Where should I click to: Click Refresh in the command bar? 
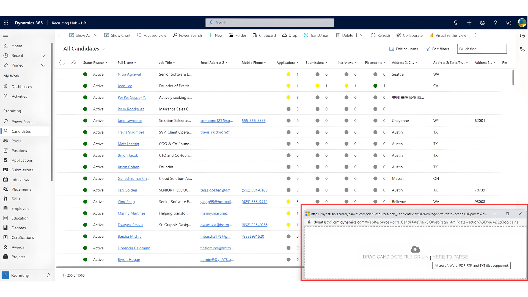click(x=380, y=35)
